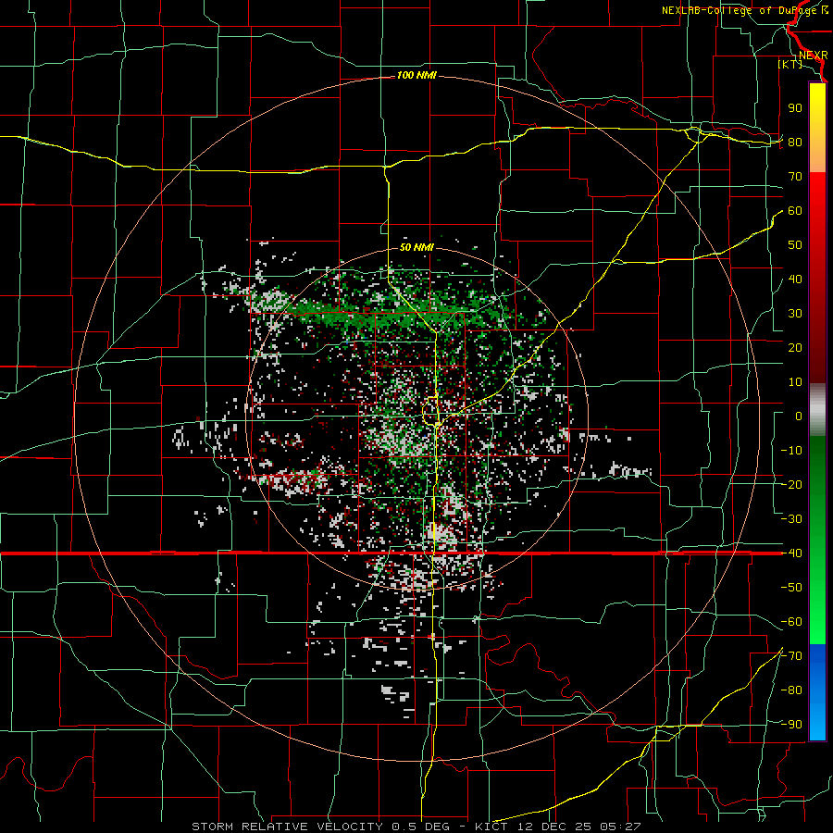
Task: Click the KICT station identifier in the caption
Action: [491, 827]
